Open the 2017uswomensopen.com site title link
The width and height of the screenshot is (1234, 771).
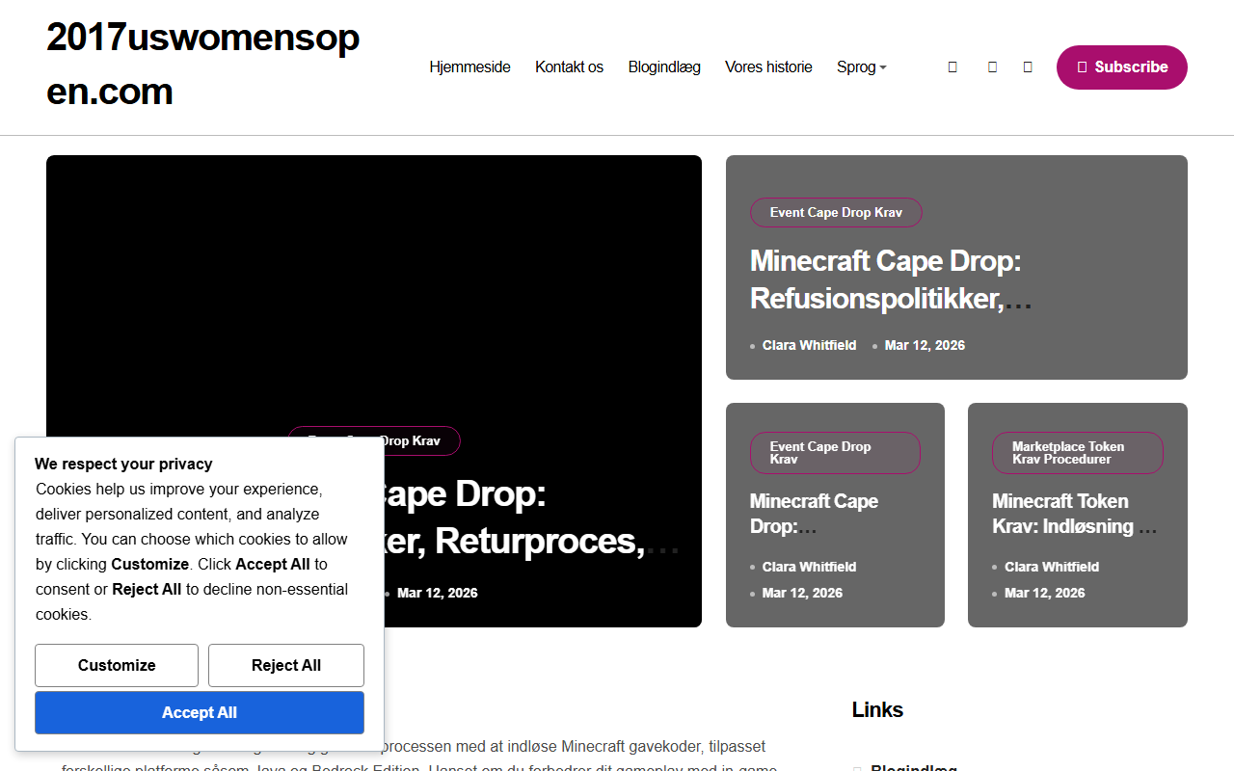[203, 65]
